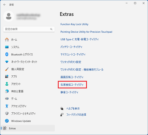148x135 pixels.
Task: Click the アカウント person icon
Action: [x=7, y=84]
